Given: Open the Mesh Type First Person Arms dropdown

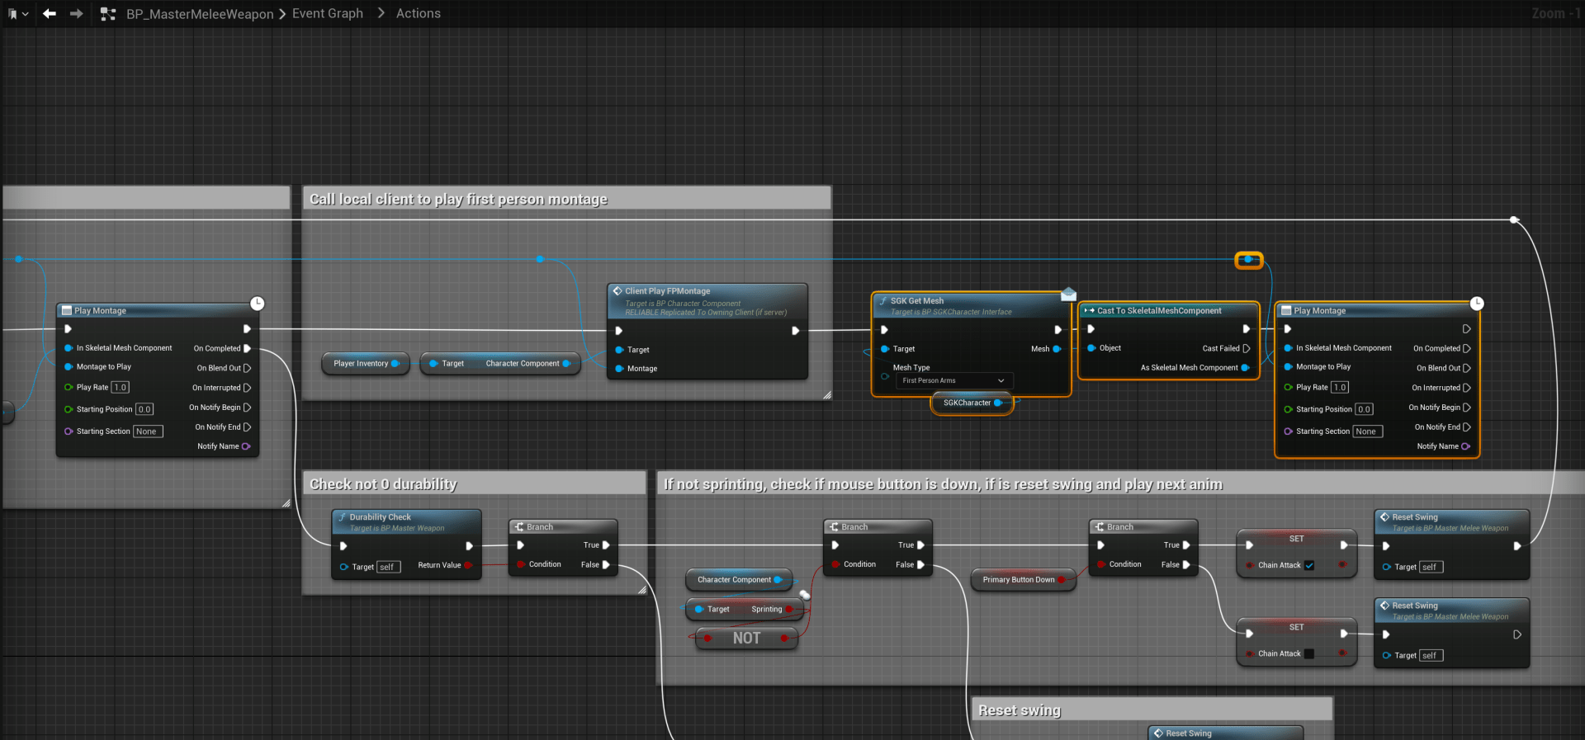Looking at the screenshot, I should coord(953,380).
